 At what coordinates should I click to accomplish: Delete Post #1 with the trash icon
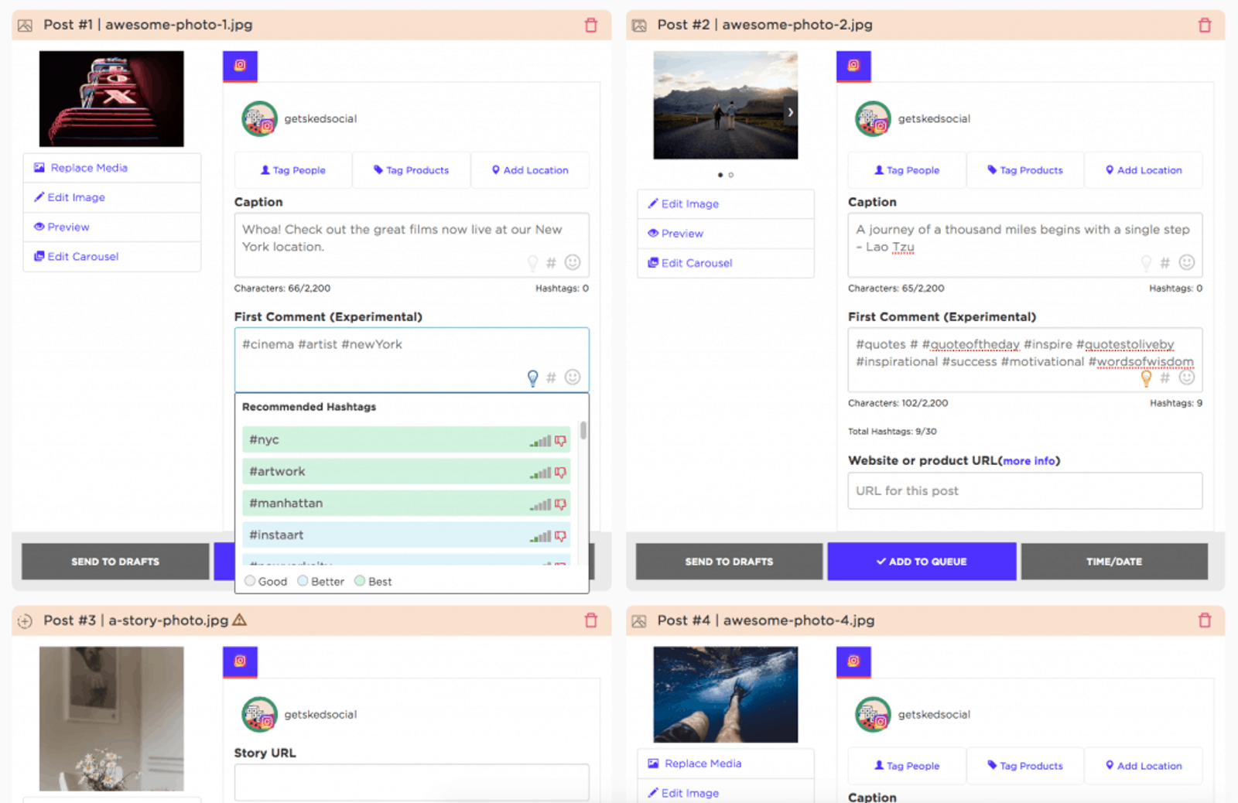click(x=591, y=25)
